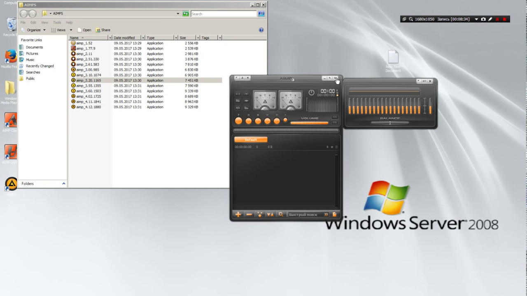Click the Explorer help question-mark icon
Viewport: 527px width, 296px height.
coord(261,30)
